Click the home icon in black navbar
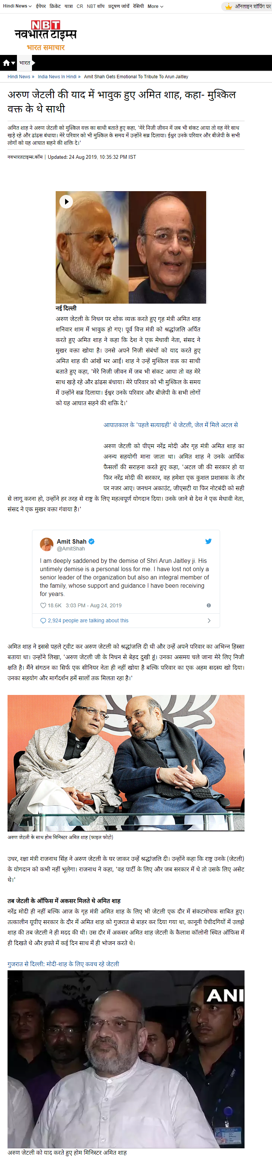This screenshot has height=1163, width=272. click(6, 63)
